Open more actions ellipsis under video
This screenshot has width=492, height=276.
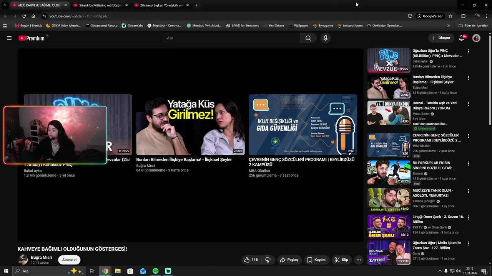(359, 260)
